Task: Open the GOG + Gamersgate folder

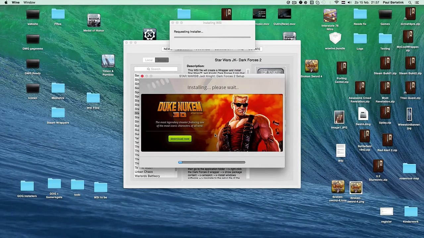Action: (54, 184)
